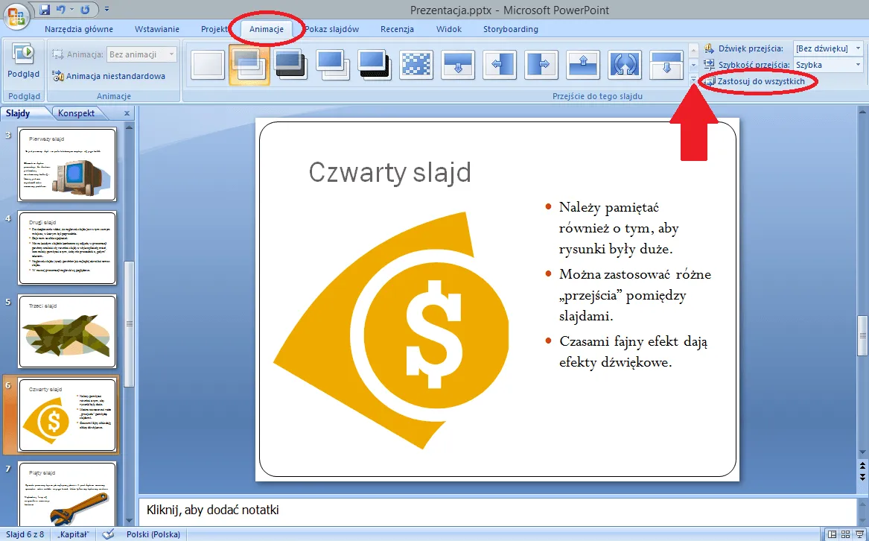The width and height of the screenshot is (869, 541).
Task: Select the highlighted fade smoothly transition
Action: point(249,65)
